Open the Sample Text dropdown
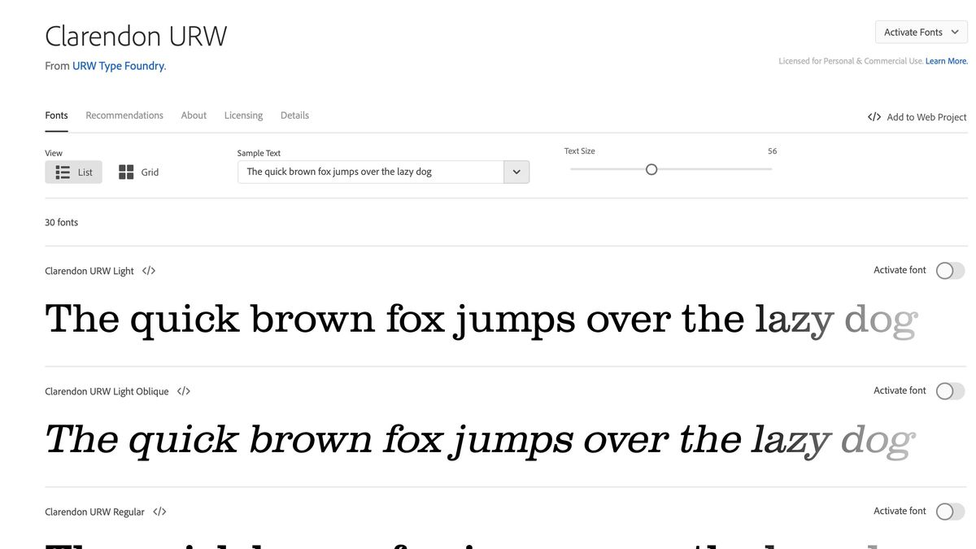Image resolution: width=976 pixels, height=549 pixels. point(516,172)
